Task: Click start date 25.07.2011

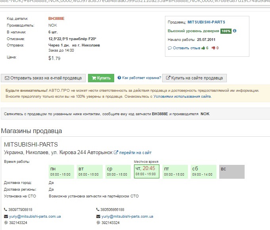Action: (206, 40)
